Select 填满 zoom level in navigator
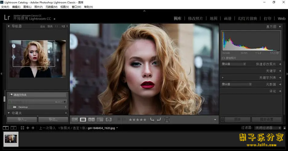The image size is (288, 151). (50, 26)
